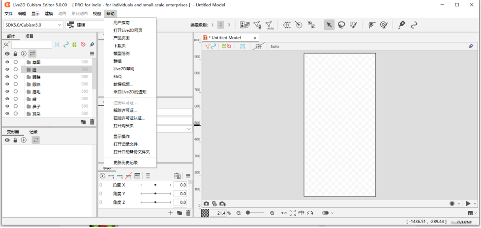This screenshot has width=481, height=228.
Task: Click red rotation deformer filter in parts panel
Action: pos(83,44)
